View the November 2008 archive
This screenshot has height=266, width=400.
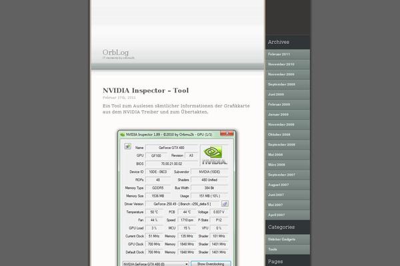(x=287, y=124)
